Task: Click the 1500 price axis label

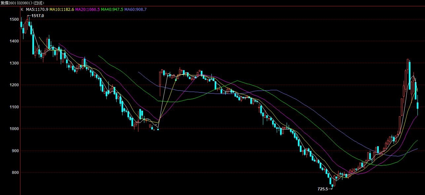Action: 14,19
